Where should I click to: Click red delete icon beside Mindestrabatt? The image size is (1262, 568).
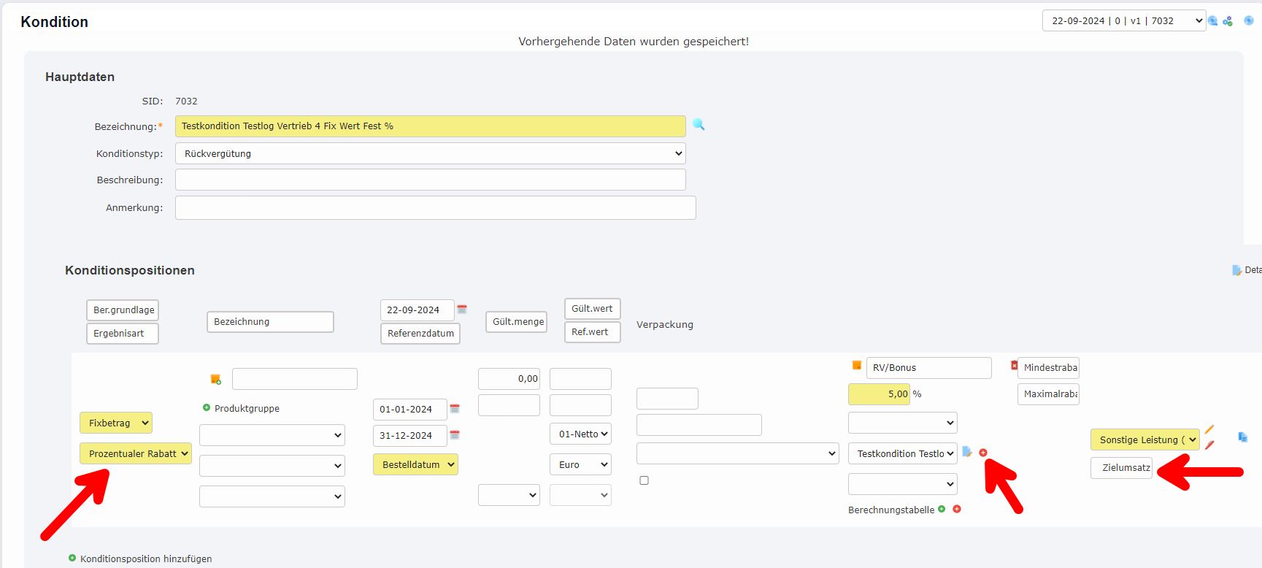pyautogui.click(x=1014, y=365)
